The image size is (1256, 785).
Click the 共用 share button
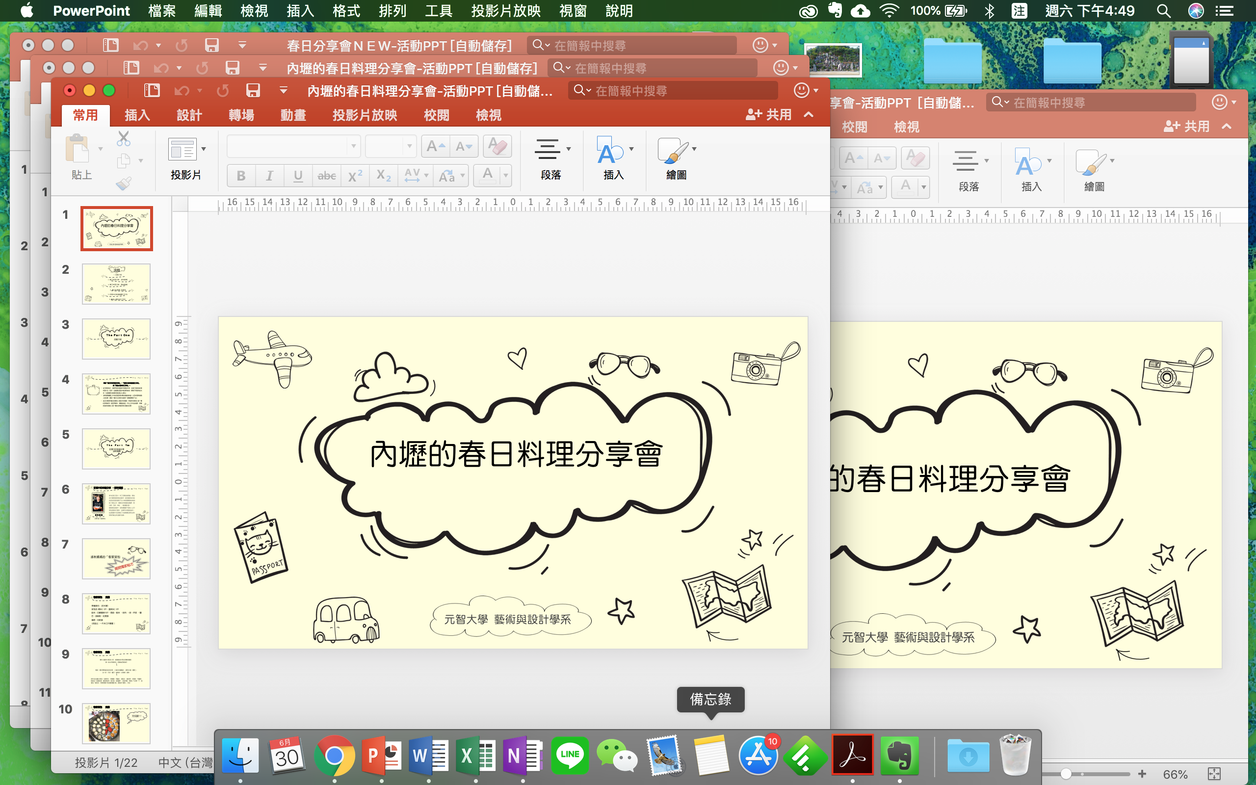click(x=768, y=115)
